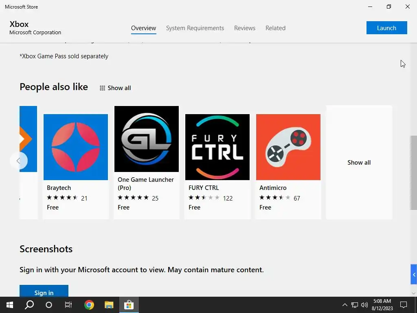Switch to the Related tab
The width and height of the screenshot is (417, 313).
pos(276,28)
